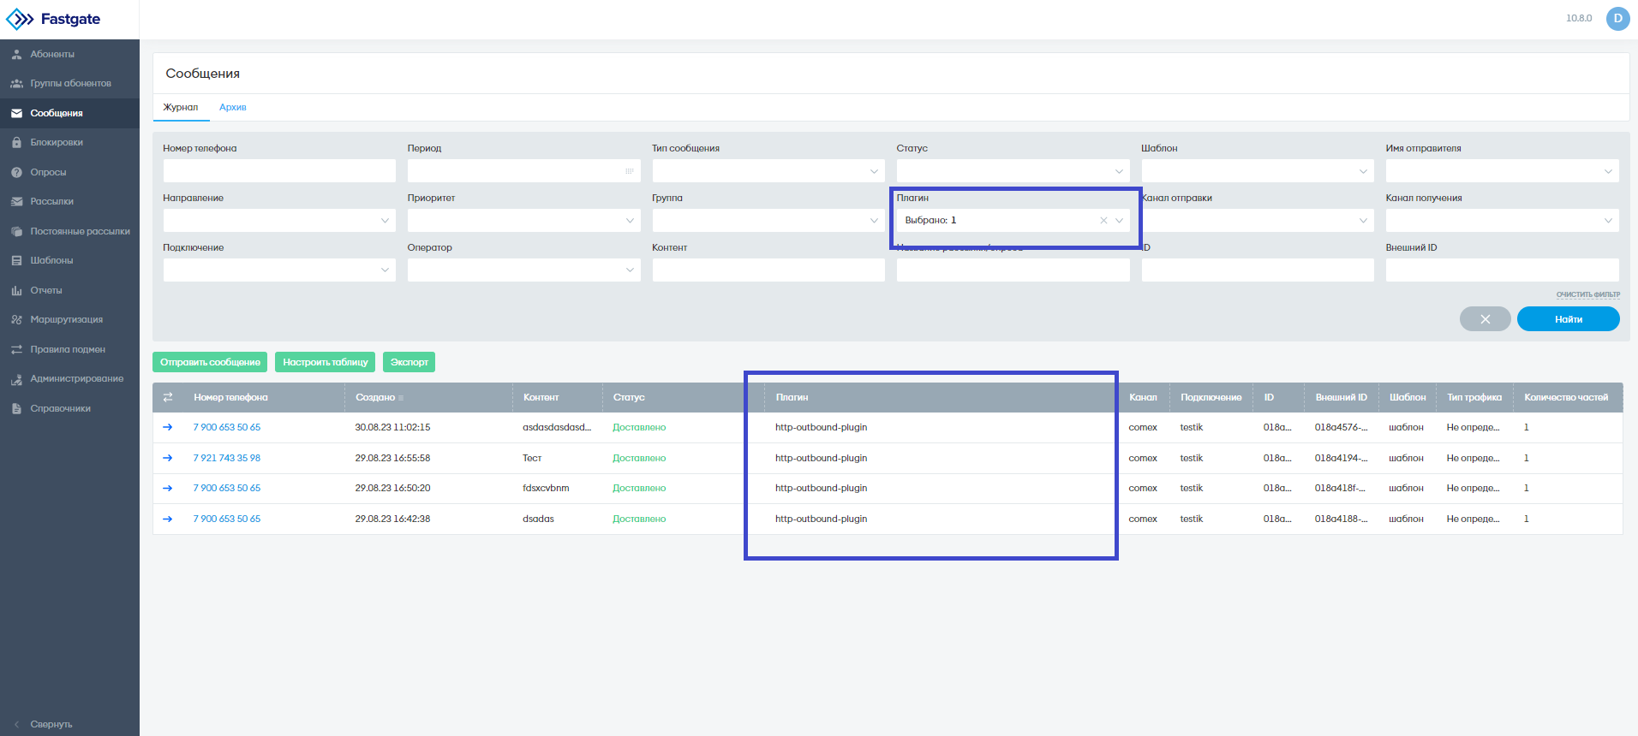Click the Fastgate logo icon
This screenshot has width=1638, height=736.
tap(20, 19)
